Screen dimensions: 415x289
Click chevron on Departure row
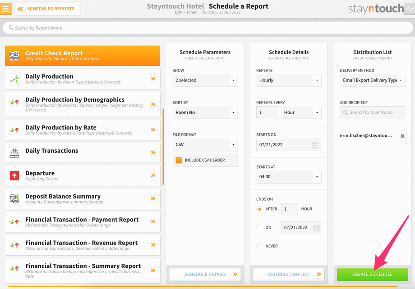153,175
